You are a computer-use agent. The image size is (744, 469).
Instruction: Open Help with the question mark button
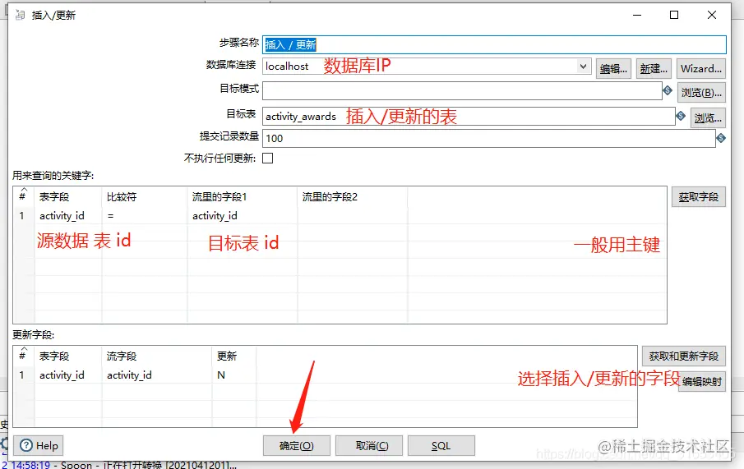(x=39, y=446)
